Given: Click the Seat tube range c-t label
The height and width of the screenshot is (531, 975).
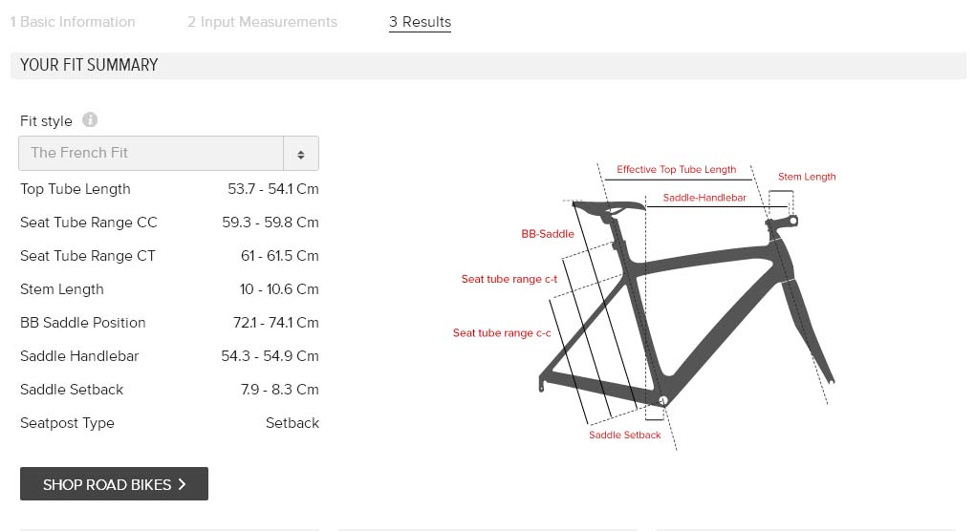Looking at the screenshot, I should [509, 279].
